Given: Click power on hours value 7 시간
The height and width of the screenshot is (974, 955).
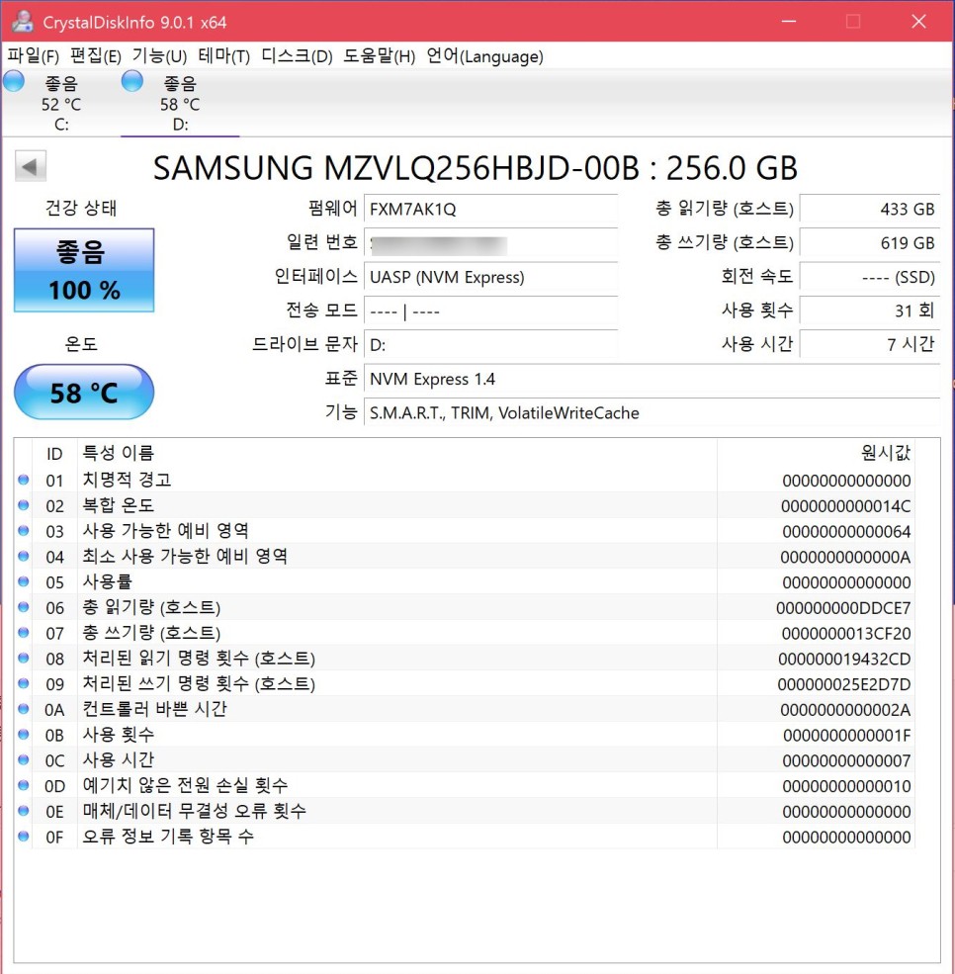Looking at the screenshot, I should tap(870, 344).
